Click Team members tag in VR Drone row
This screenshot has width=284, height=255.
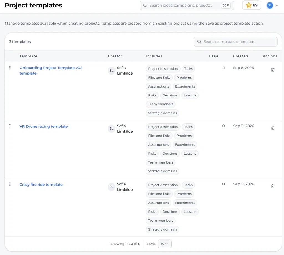click(x=161, y=162)
